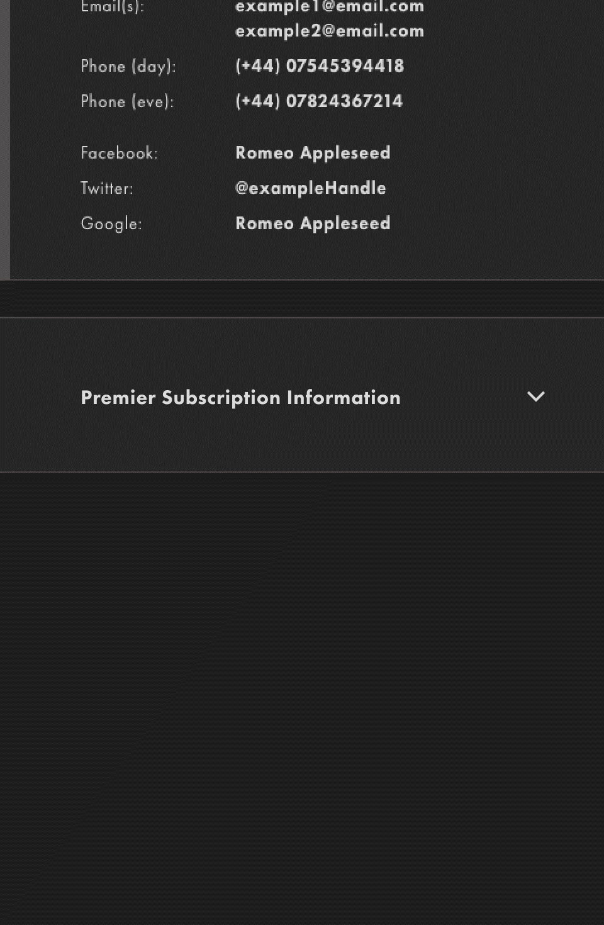The image size is (604, 925).
Task: Open the example1@email.com address
Action: [x=329, y=7]
